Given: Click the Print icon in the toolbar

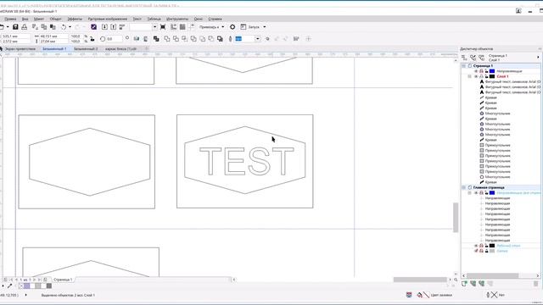Looking at the screenshot, I should tap(25, 27).
